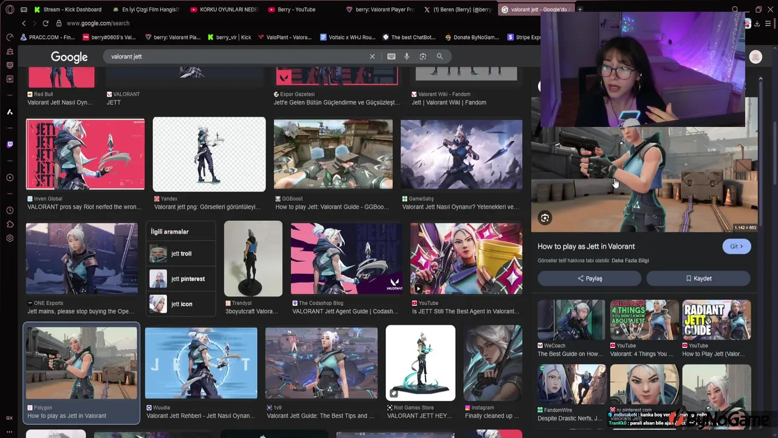Screen dimensions: 778x438
Task: Click the site security lock icon
Action: pyautogui.click(x=59, y=23)
